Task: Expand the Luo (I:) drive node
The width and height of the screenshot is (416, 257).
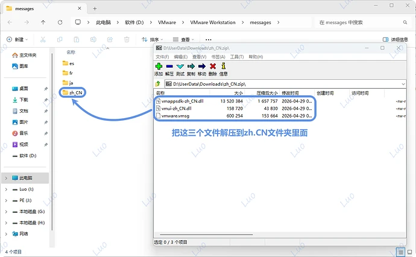Action: click(x=6, y=189)
